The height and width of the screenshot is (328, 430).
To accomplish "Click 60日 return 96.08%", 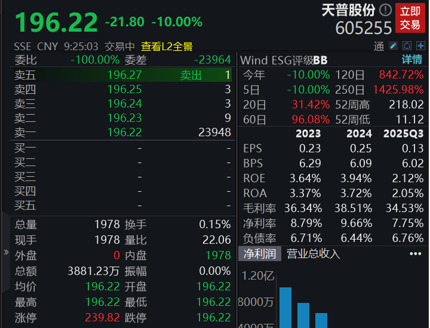I will point(311,119).
